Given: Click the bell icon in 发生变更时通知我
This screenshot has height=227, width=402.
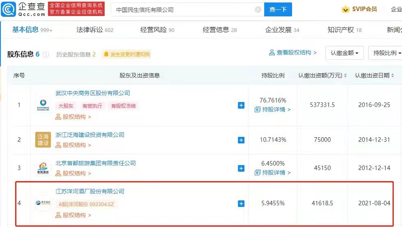Looking at the screenshot, I should [x=106, y=54].
